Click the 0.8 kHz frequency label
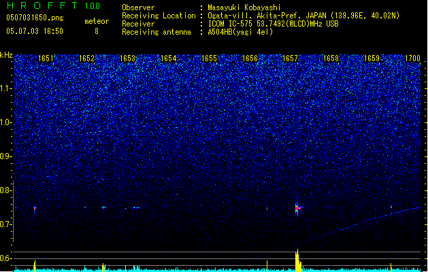 click(6, 190)
